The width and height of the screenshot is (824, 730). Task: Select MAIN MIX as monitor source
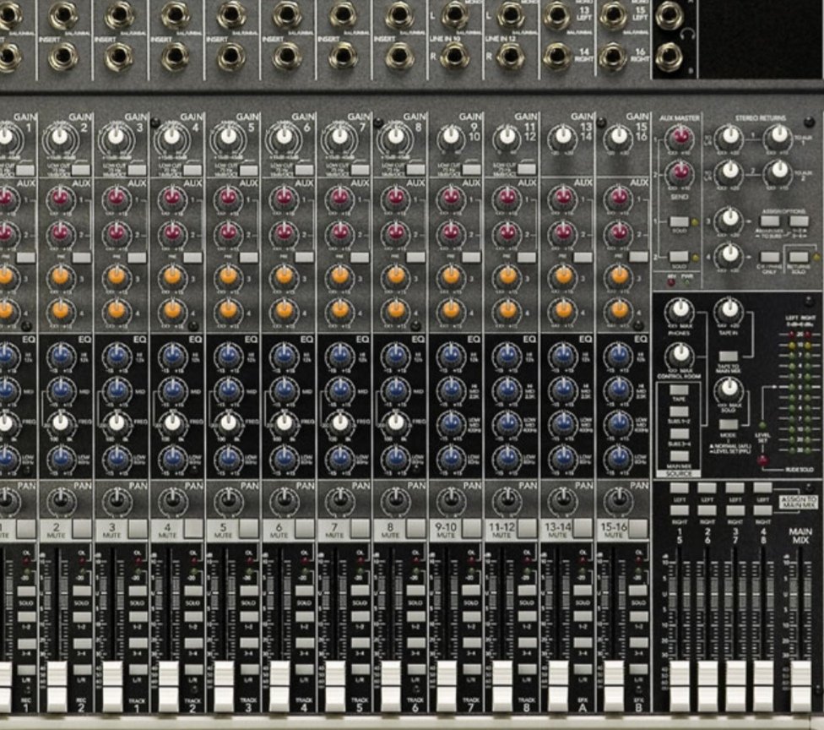[679, 455]
